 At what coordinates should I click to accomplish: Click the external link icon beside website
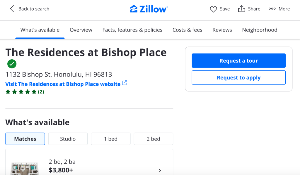[125, 83]
